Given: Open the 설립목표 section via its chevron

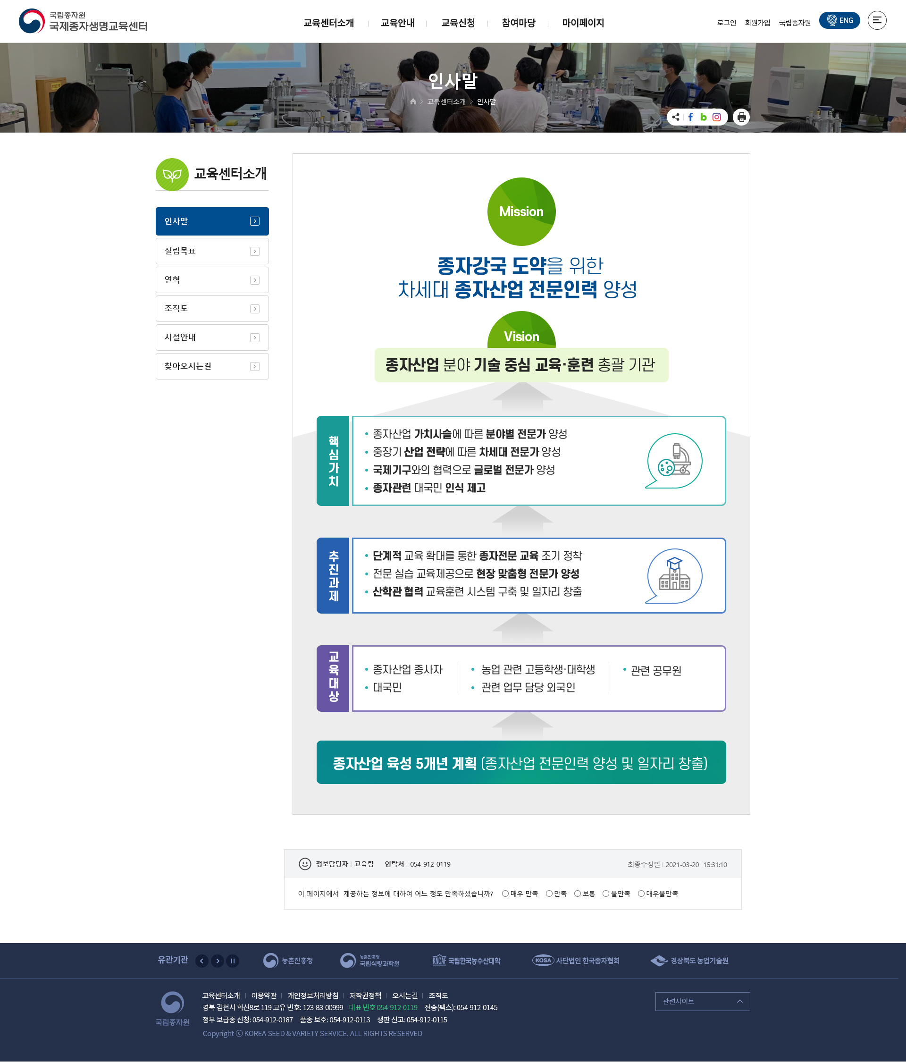Looking at the screenshot, I should [255, 251].
